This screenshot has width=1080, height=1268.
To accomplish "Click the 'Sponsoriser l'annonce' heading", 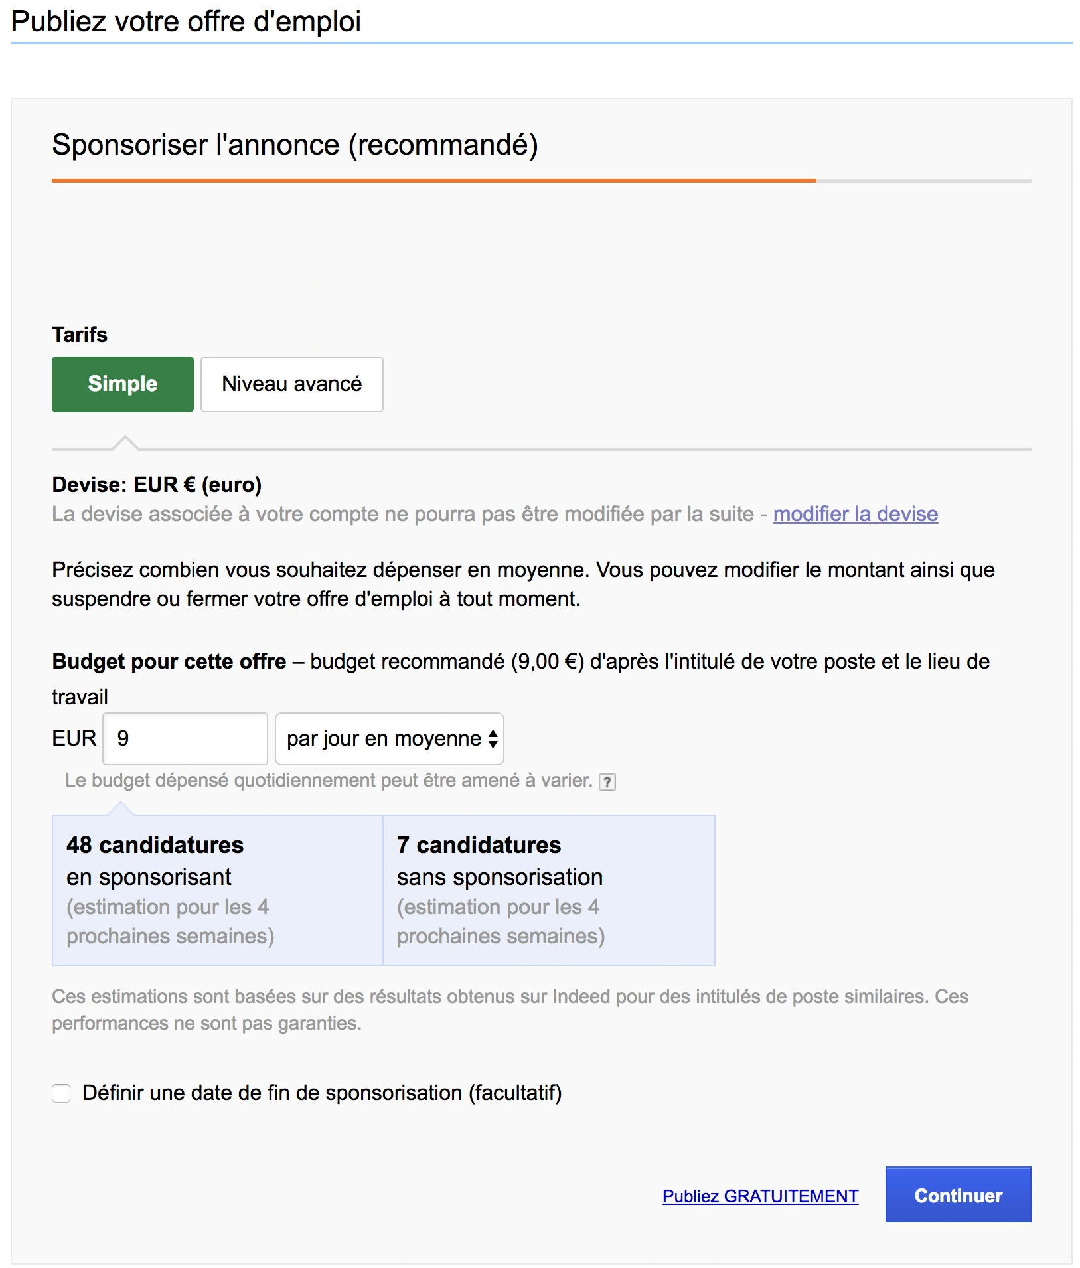I will 295,145.
